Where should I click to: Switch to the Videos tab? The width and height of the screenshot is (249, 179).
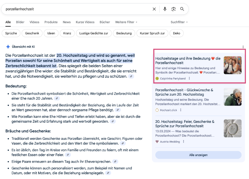(34, 22)
